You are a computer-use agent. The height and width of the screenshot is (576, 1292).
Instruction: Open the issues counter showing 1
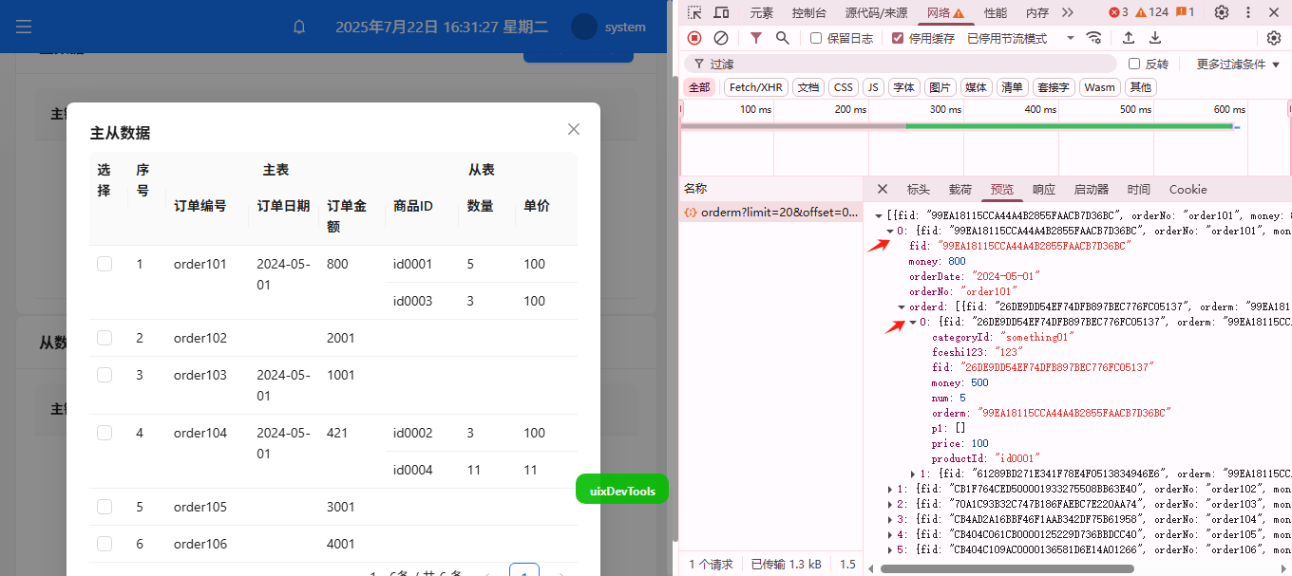(x=1186, y=12)
